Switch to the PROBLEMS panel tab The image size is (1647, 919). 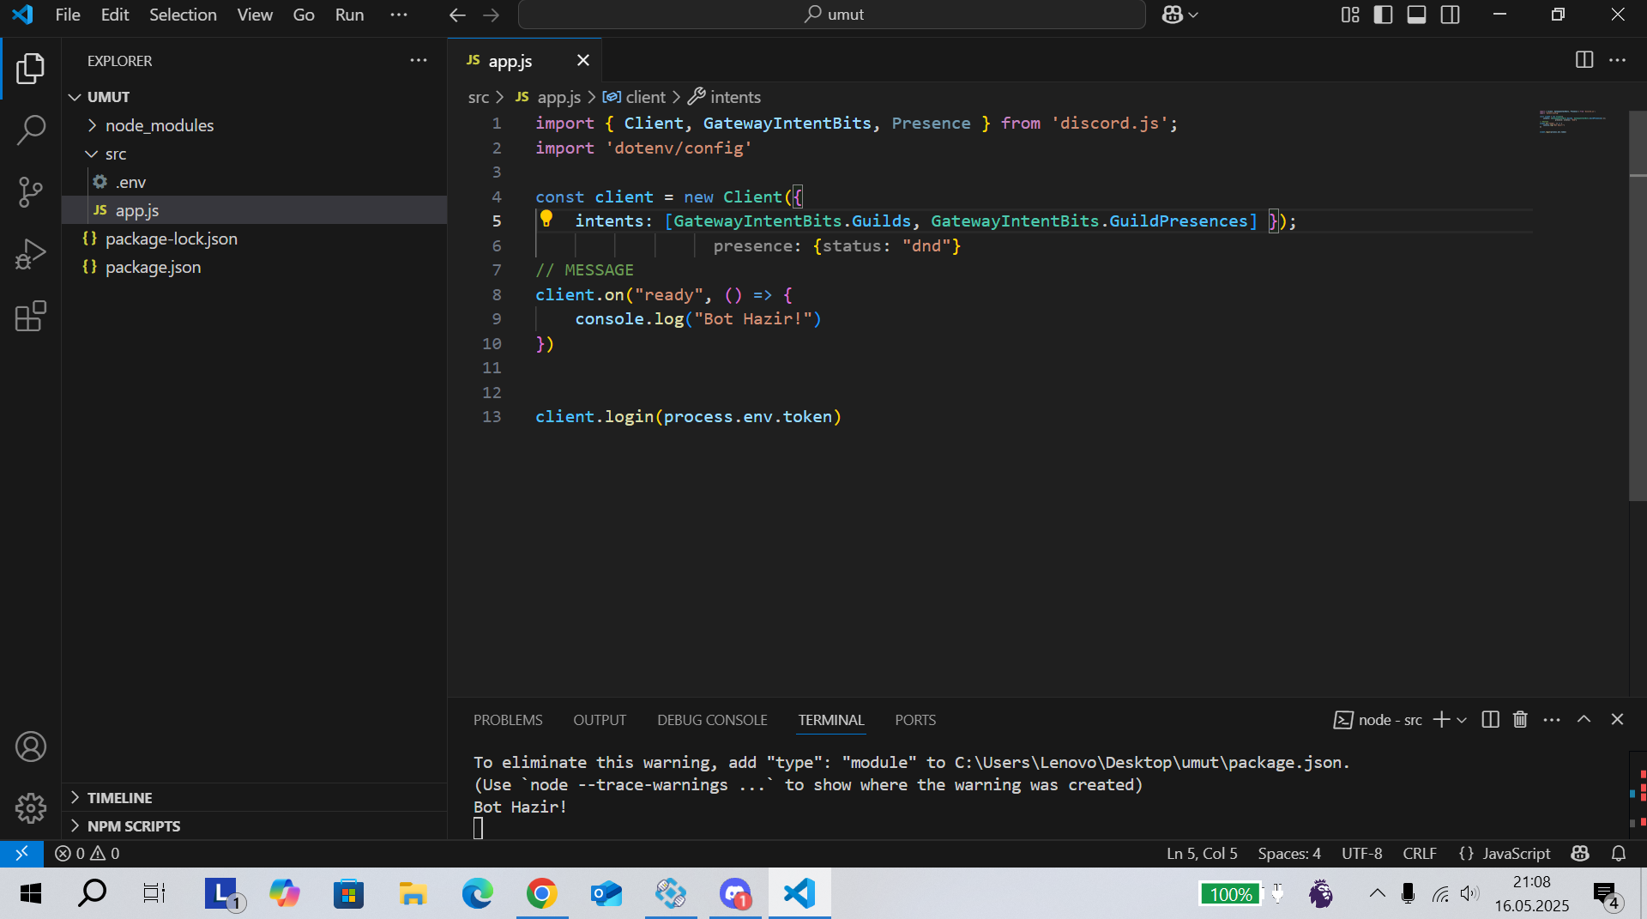[508, 720]
